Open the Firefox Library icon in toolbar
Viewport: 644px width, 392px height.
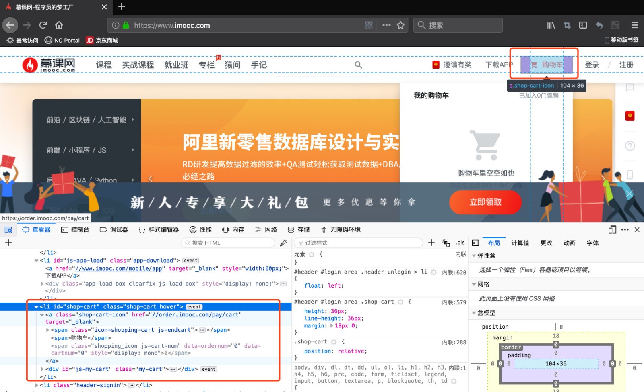[551, 25]
